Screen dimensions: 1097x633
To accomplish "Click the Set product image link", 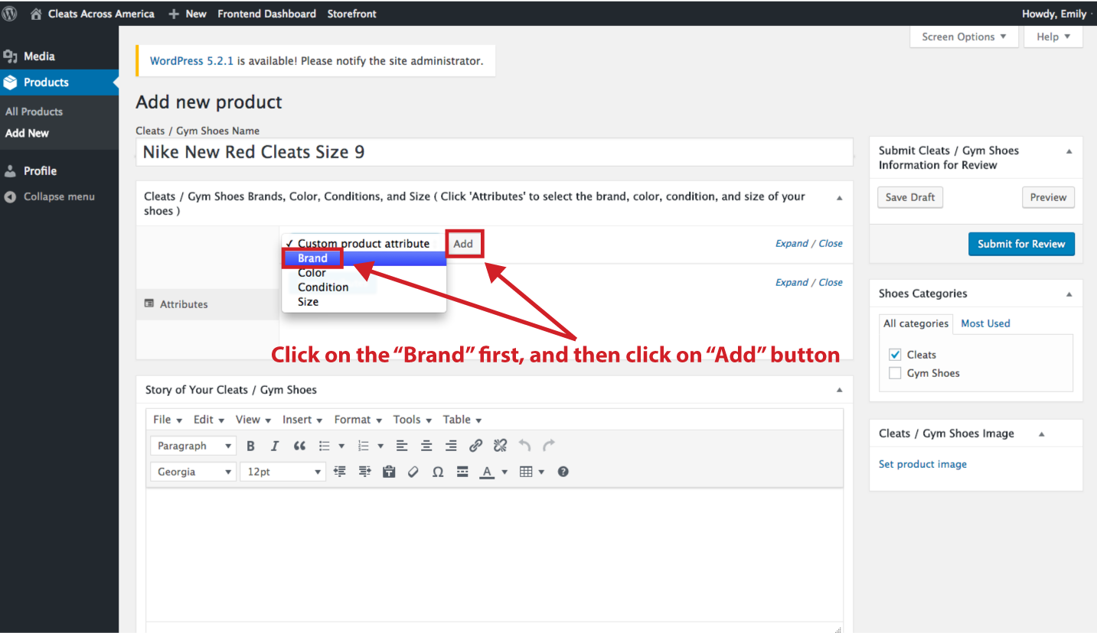I will coord(922,464).
